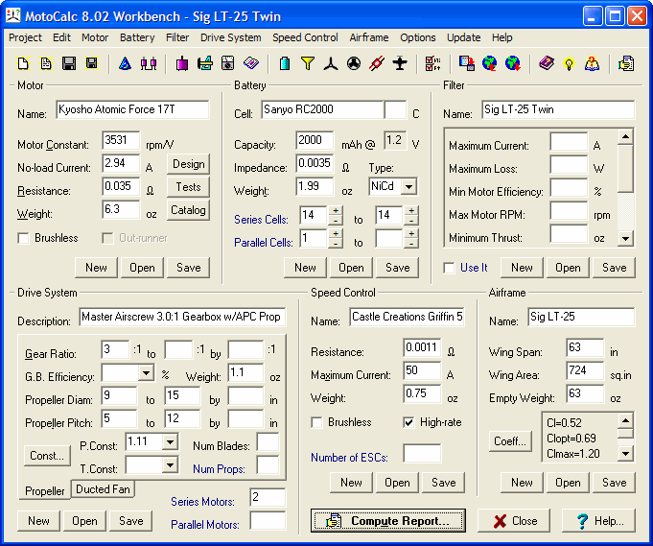This screenshot has height=546, width=653.
Task: Uncheck the High-rate checkbox
Action: (408, 422)
